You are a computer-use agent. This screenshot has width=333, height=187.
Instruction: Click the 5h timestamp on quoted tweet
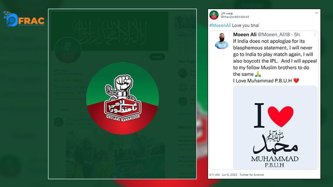pos(297,35)
